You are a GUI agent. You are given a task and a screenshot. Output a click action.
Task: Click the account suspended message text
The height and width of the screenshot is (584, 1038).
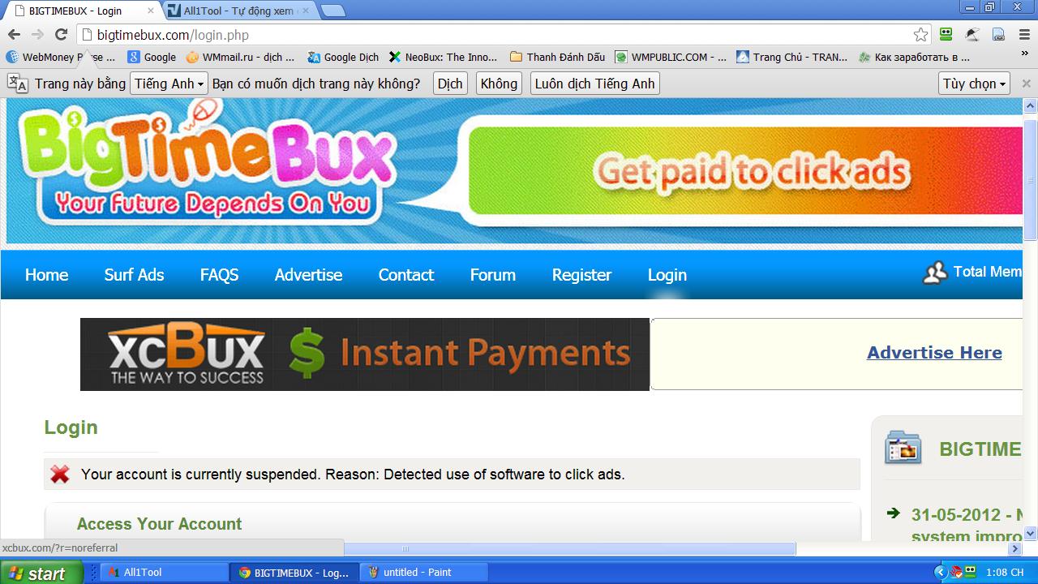click(x=353, y=474)
